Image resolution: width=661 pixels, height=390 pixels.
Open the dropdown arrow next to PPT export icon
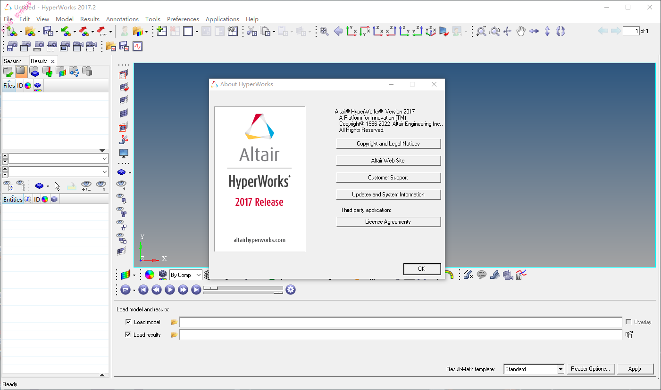pos(111,32)
